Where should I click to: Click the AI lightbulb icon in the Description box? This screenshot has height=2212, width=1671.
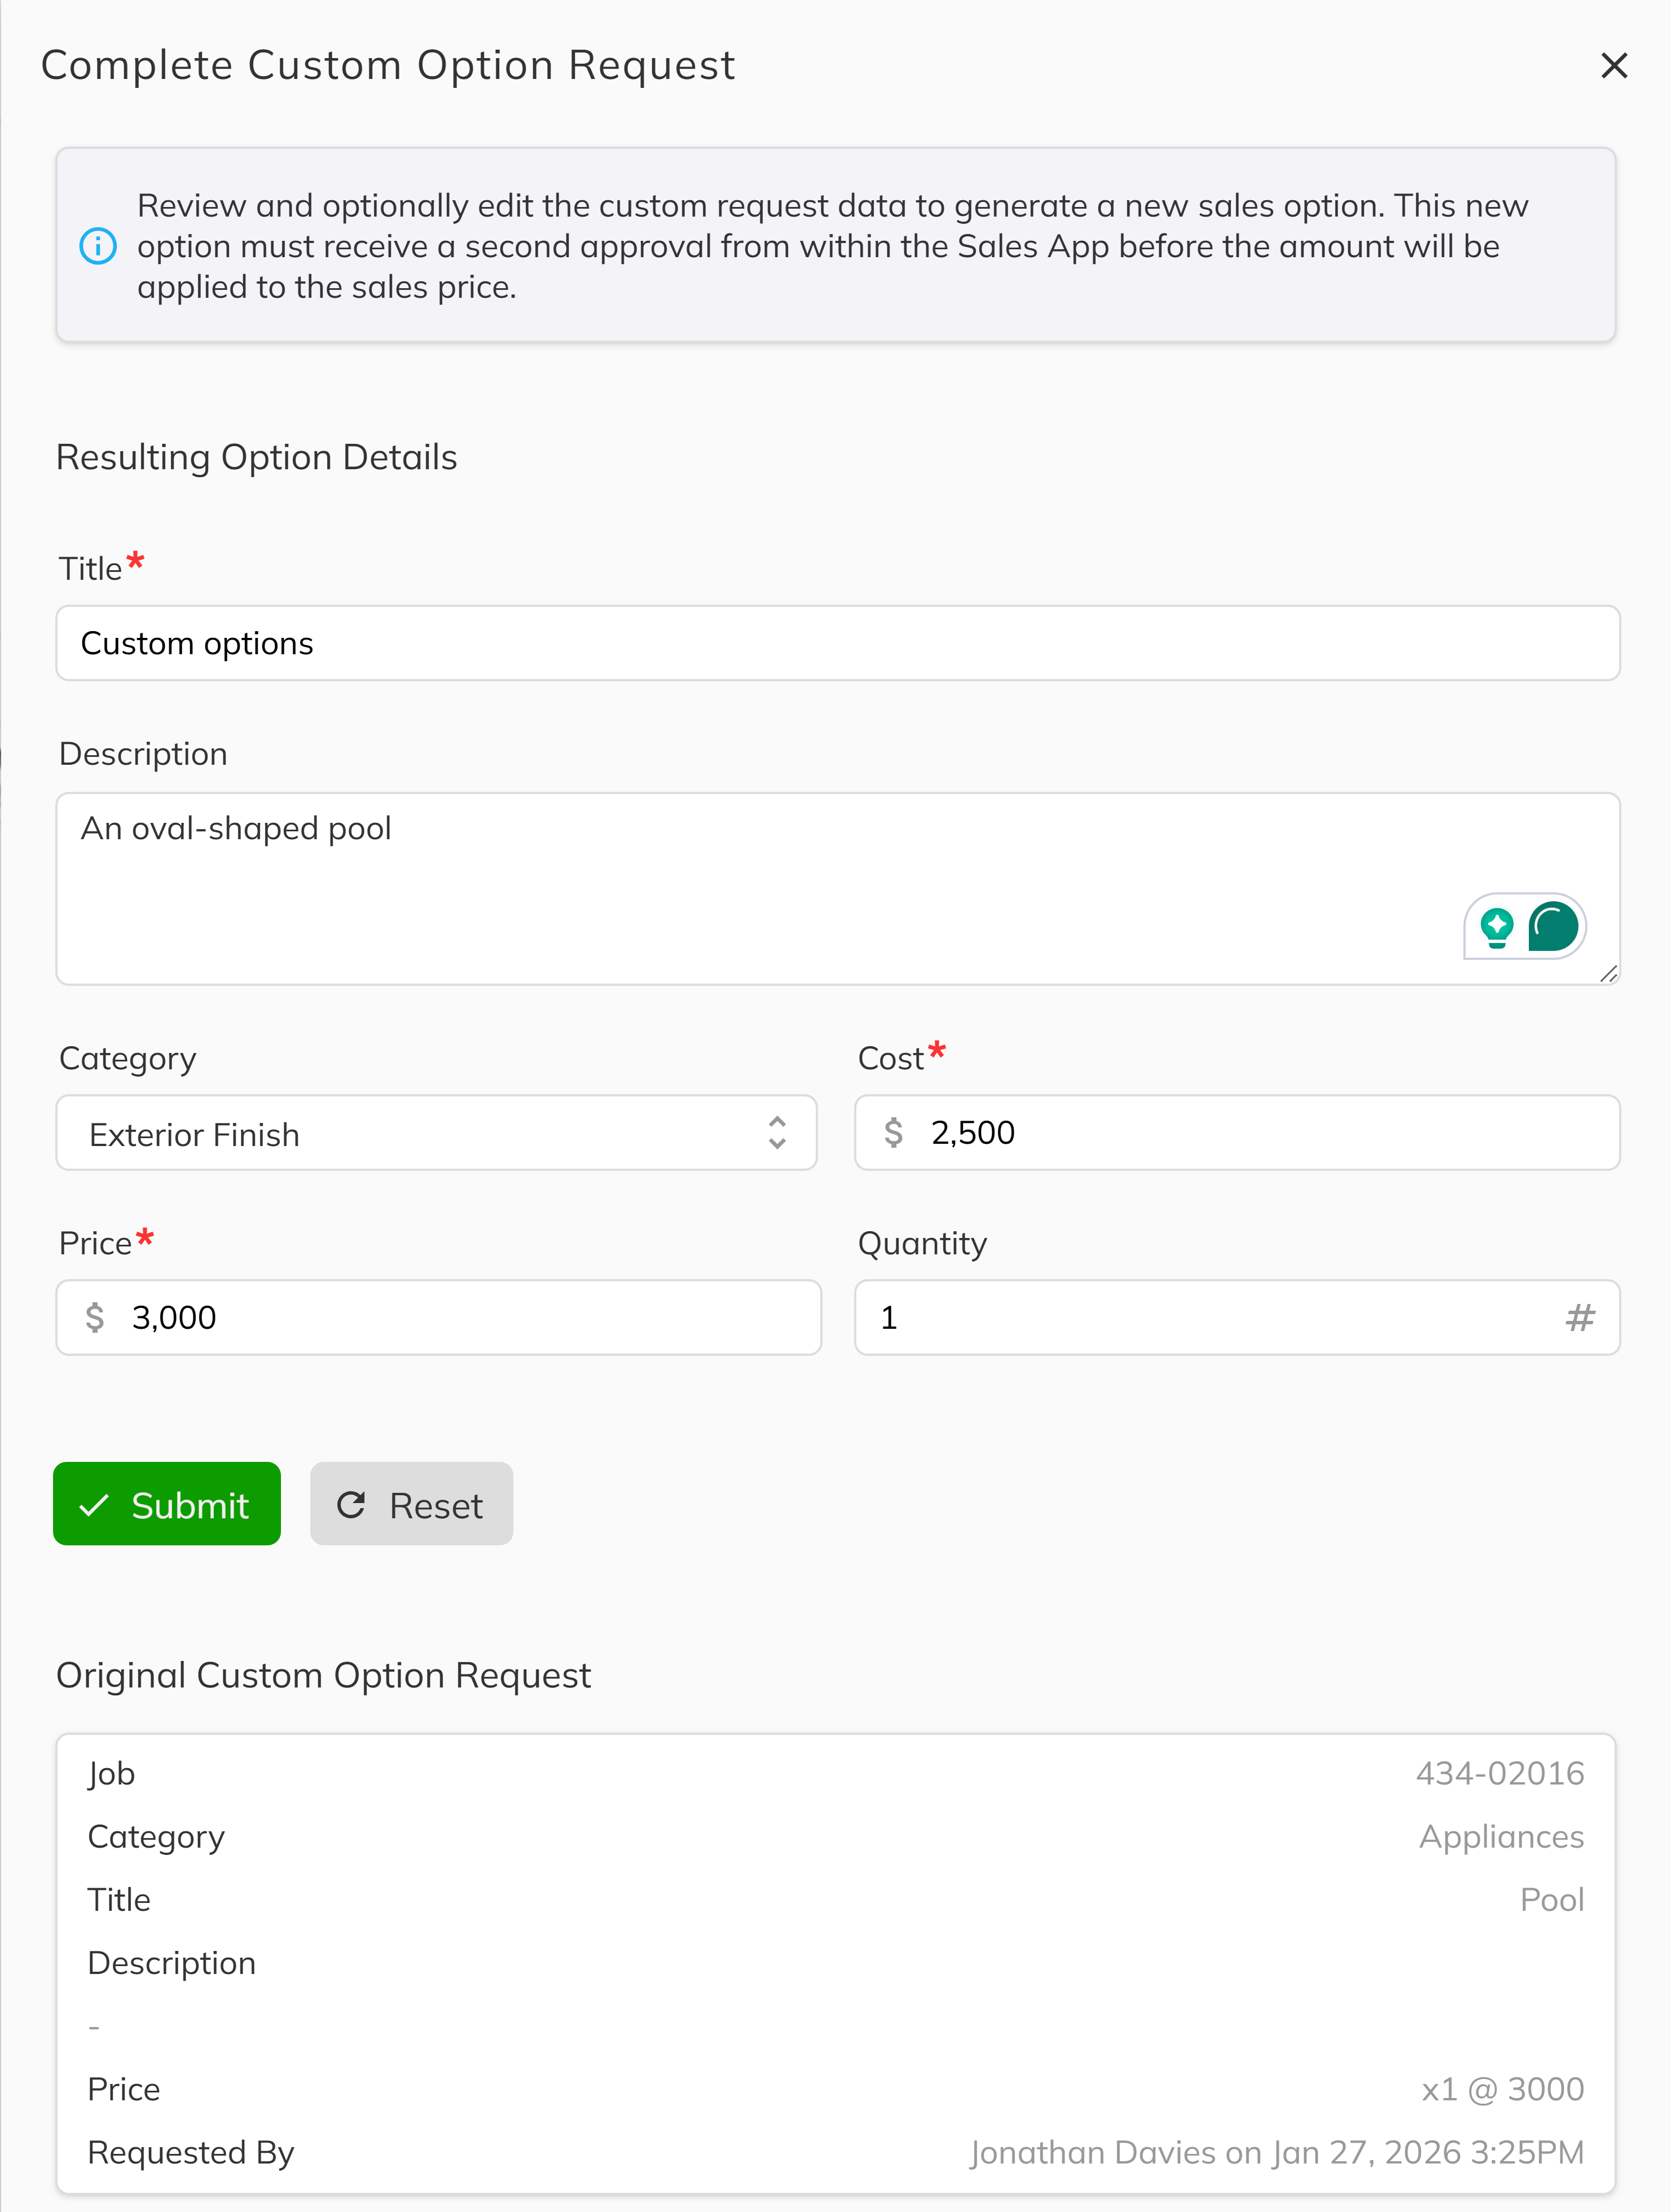pos(1496,926)
